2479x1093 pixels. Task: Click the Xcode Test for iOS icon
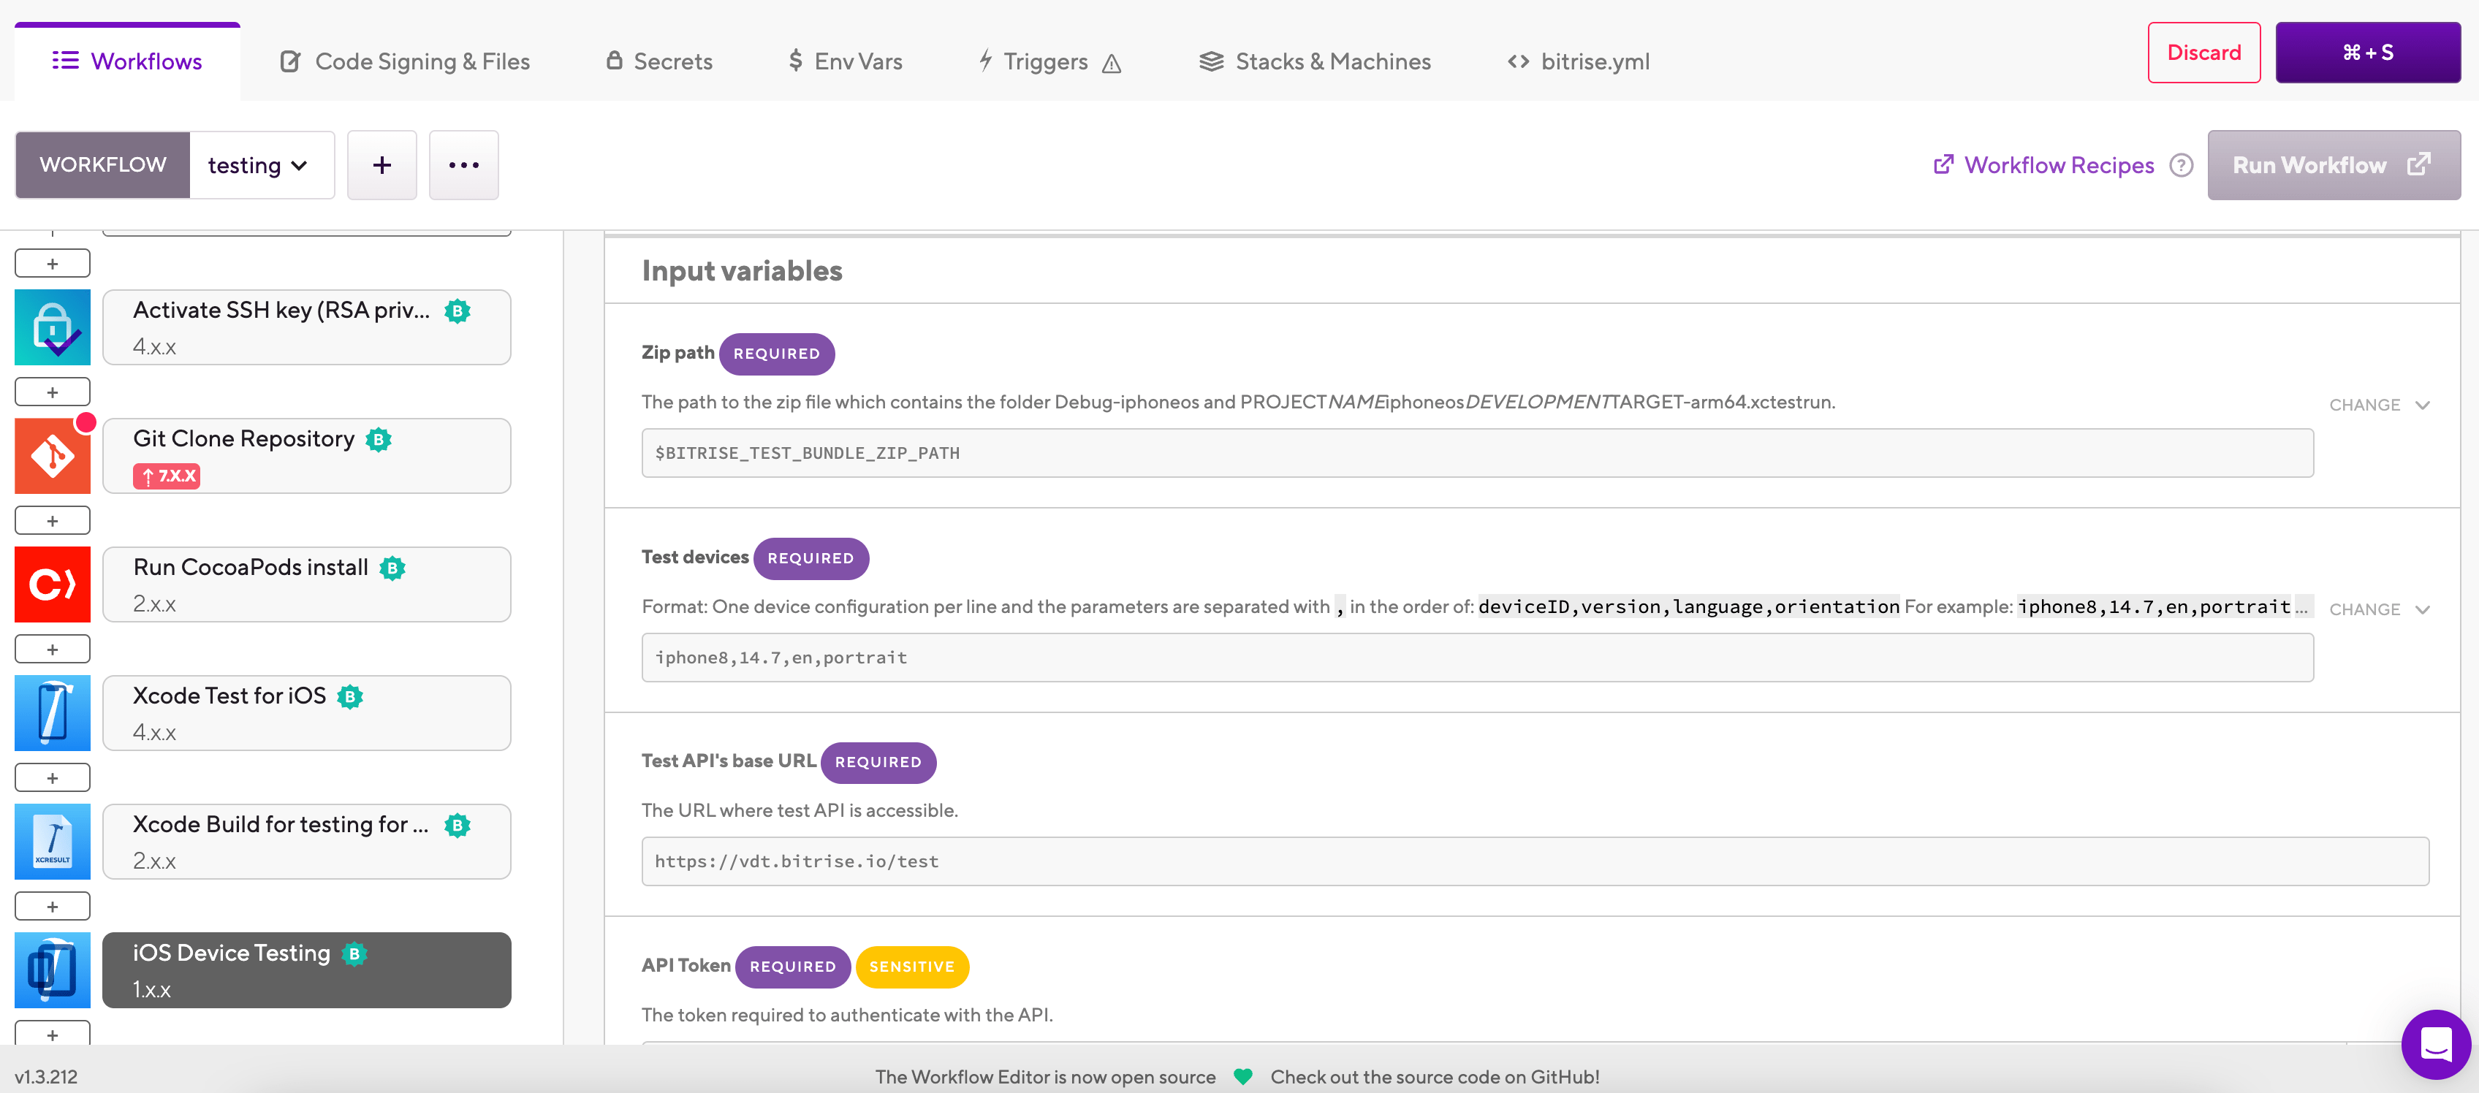(53, 713)
